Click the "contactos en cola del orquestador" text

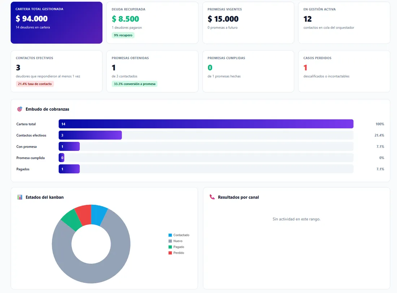click(329, 27)
